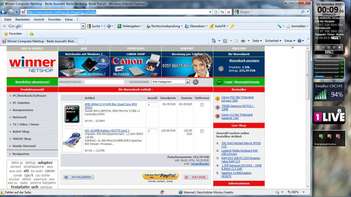351x197 pixels.
Task: Open the Favoriten star button
Action: point(13,34)
